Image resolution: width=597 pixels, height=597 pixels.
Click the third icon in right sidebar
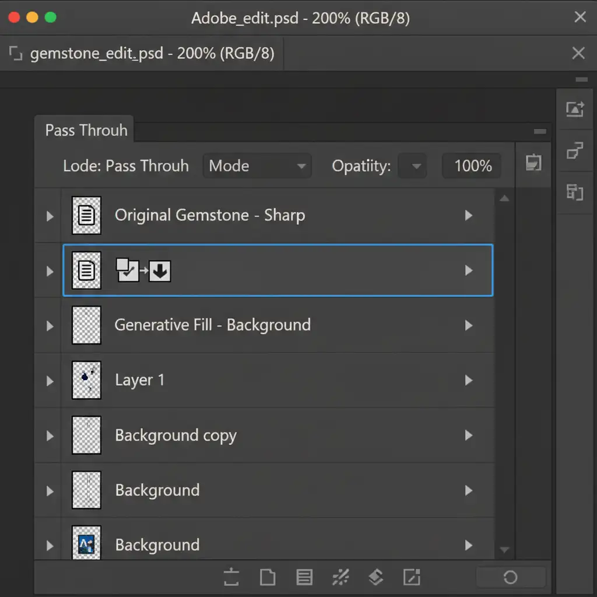click(x=575, y=192)
